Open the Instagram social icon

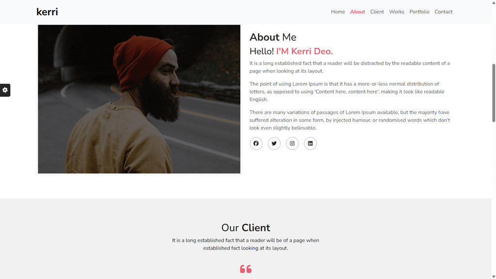292,143
